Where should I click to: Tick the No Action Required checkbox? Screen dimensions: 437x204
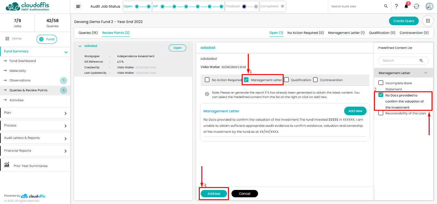[207, 80]
